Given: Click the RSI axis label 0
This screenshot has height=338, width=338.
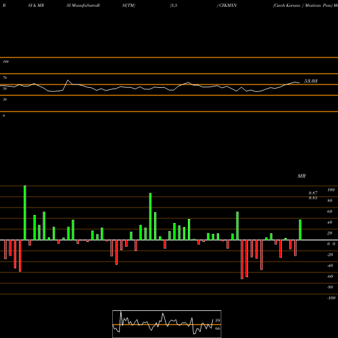Looking at the screenshot, I should pyautogui.click(x=3, y=116).
